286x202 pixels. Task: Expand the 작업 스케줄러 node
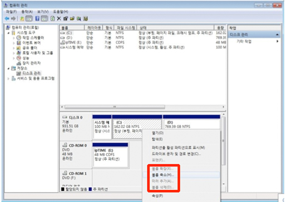tap(14, 38)
